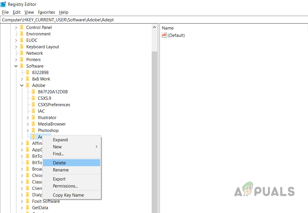Expand the Photoshop key
Image resolution: width=308 pixels, height=213 pixels.
tap(28, 130)
